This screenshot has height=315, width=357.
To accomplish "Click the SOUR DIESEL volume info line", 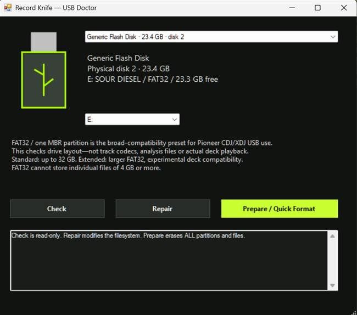I will click(153, 79).
